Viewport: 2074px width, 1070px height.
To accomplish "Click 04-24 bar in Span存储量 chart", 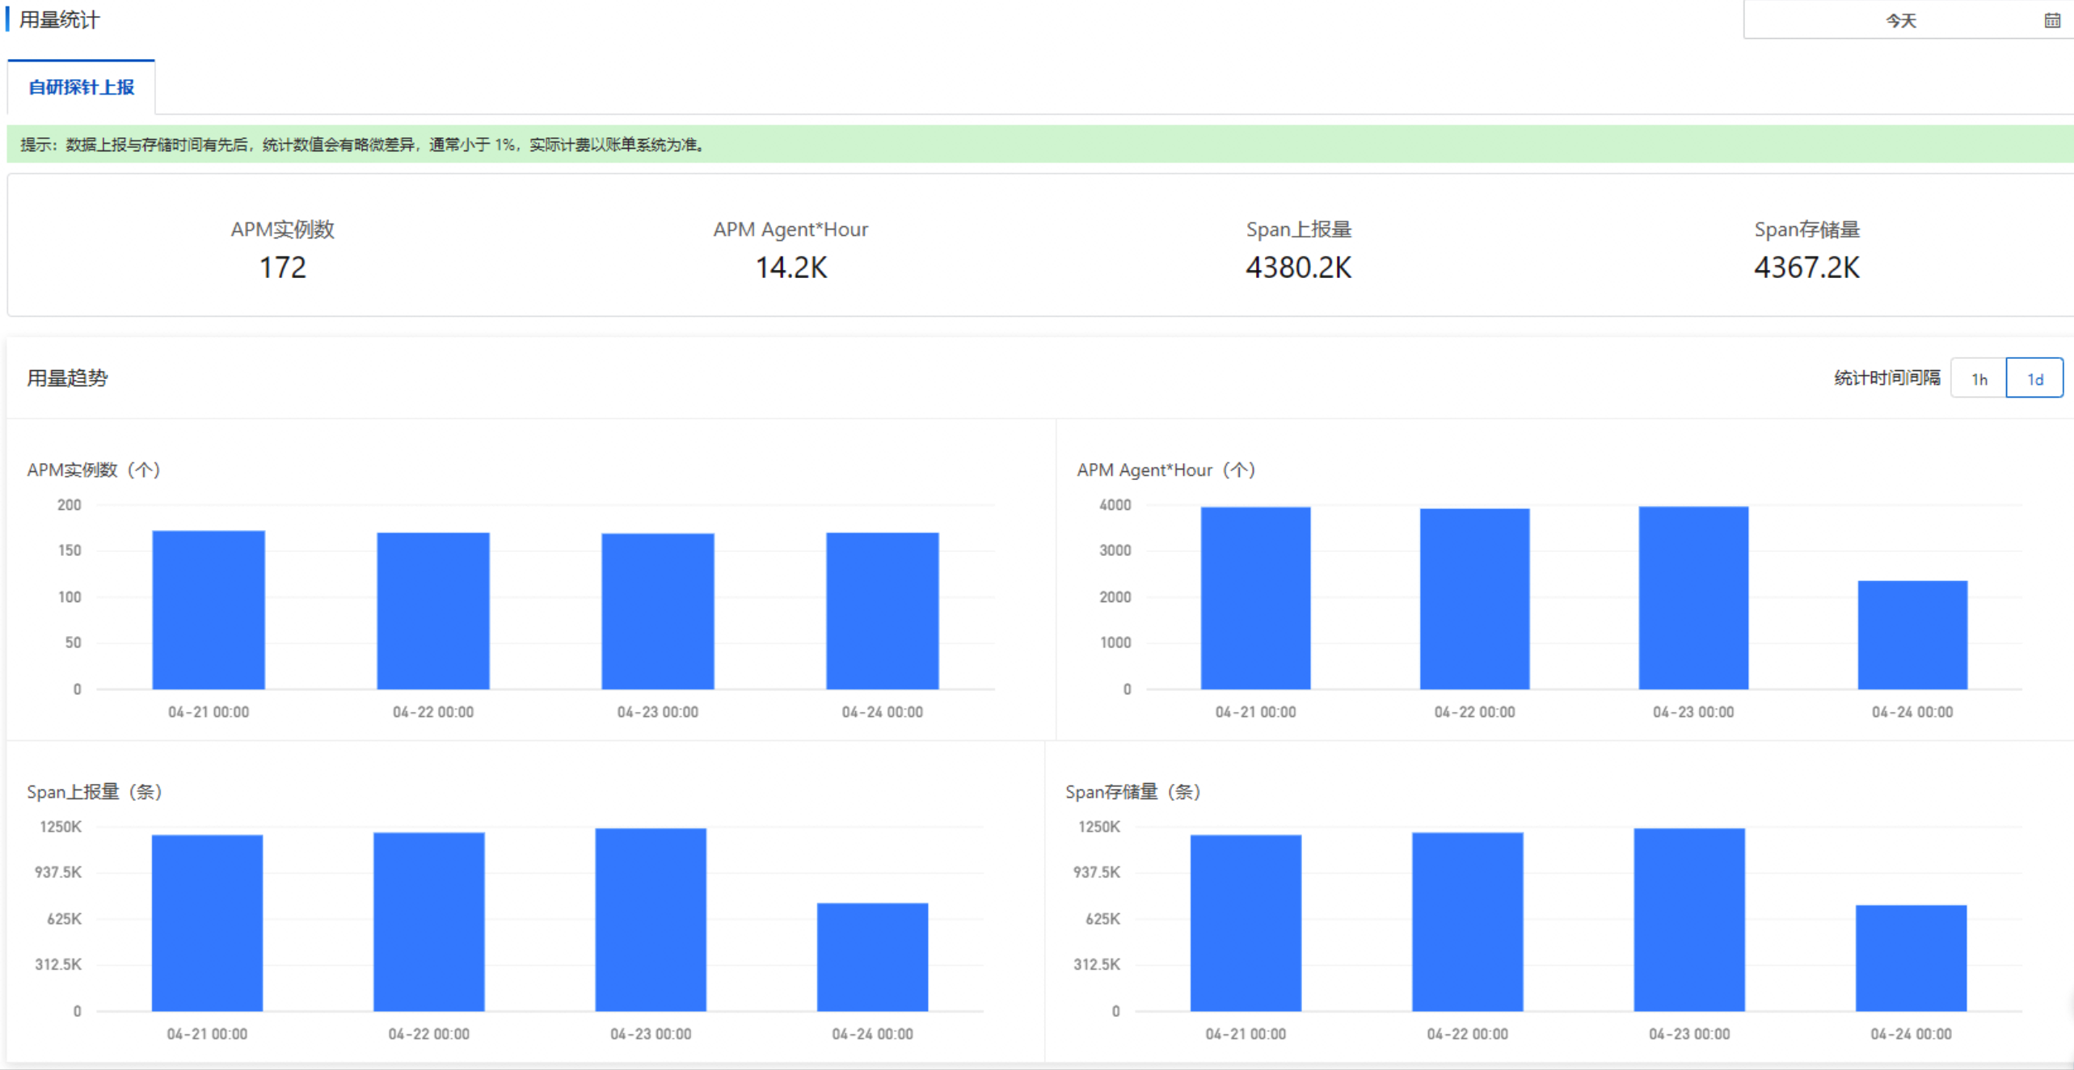I will point(1911,958).
